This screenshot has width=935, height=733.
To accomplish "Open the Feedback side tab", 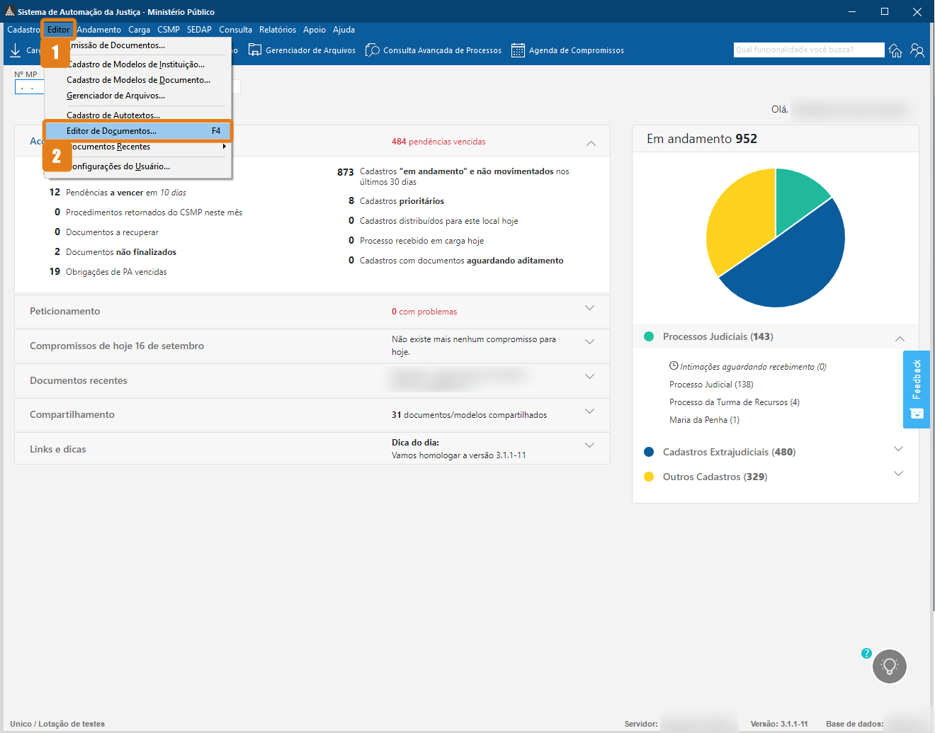I will tap(917, 390).
